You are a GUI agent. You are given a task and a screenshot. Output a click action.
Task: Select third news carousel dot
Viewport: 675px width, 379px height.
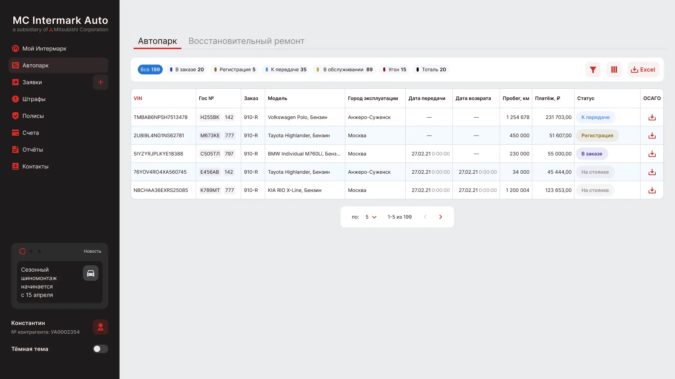pyautogui.click(x=39, y=251)
